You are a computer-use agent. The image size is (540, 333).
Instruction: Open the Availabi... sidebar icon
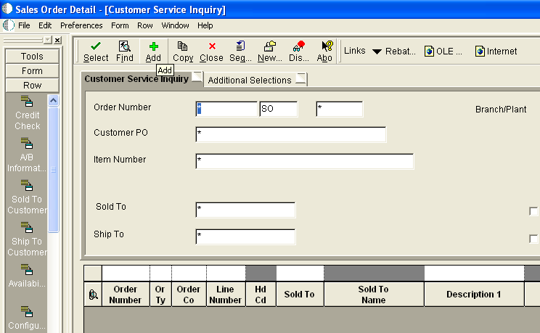click(27, 269)
